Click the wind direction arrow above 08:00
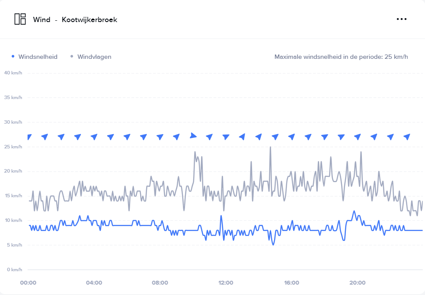 point(160,137)
